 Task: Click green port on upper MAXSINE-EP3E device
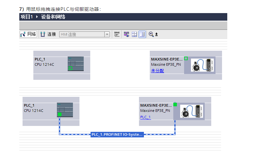click(x=186, y=58)
